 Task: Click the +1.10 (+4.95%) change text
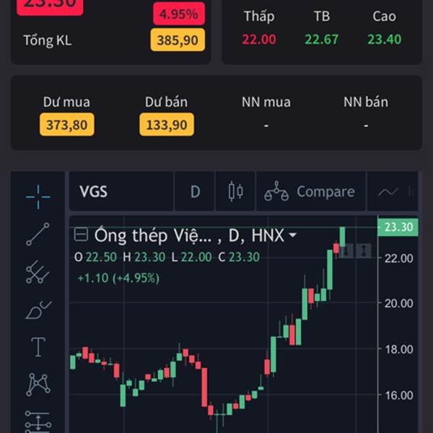click(x=119, y=278)
